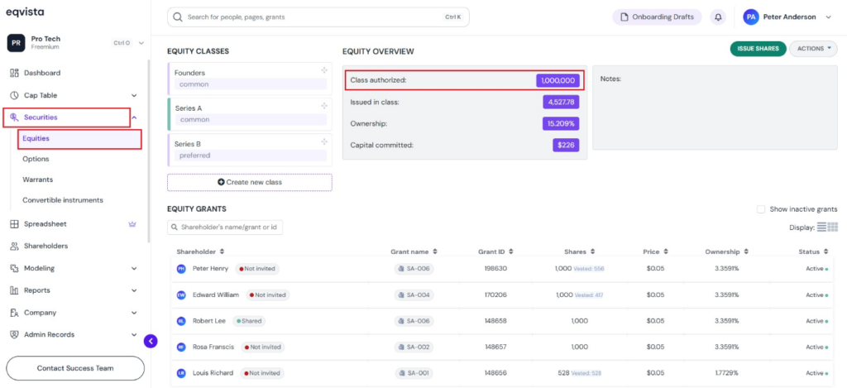The width and height of the screenshot is (847, 388).
Task: Click the Modeling icon in sidebar
Action: [15, 268]
